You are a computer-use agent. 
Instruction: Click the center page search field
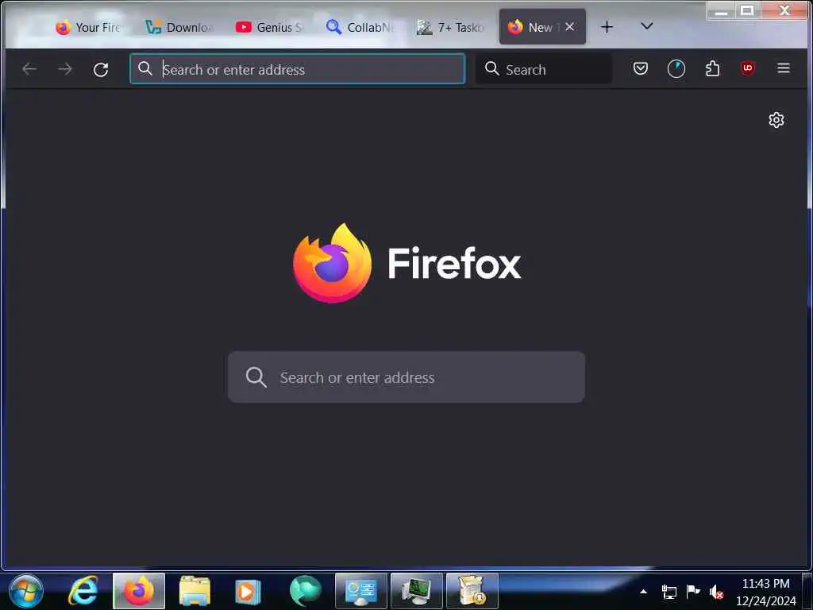pos(406,377)
